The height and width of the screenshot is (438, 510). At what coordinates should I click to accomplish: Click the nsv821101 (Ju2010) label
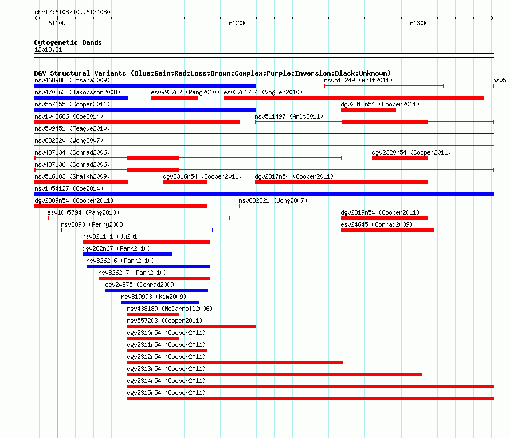click(113, 236)
